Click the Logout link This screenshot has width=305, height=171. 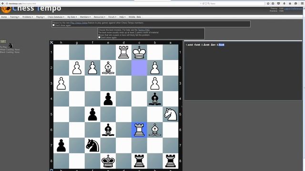(287, 9)
